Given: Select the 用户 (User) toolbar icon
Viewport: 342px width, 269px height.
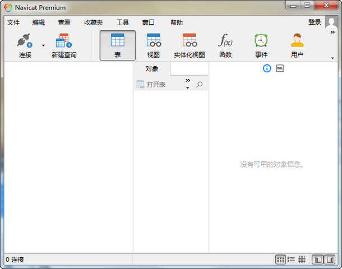Looking at the screenshot, I should click(297, 45).
